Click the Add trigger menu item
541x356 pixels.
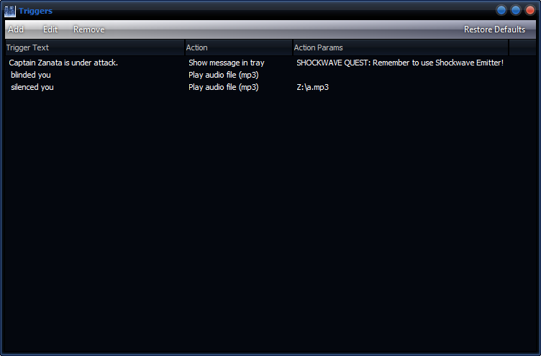tap(16, 29)
